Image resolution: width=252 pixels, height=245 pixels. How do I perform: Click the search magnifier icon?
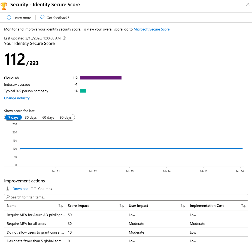(8, 197)
